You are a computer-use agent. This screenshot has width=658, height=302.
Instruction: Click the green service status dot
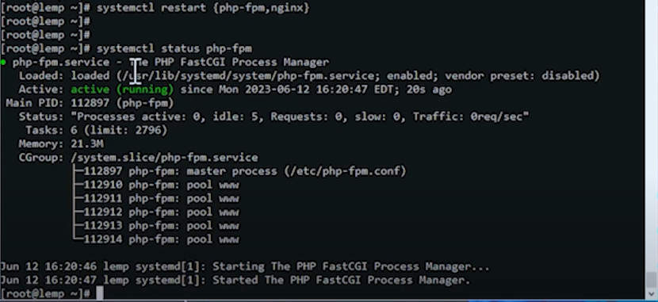click(x=3, y=62)
